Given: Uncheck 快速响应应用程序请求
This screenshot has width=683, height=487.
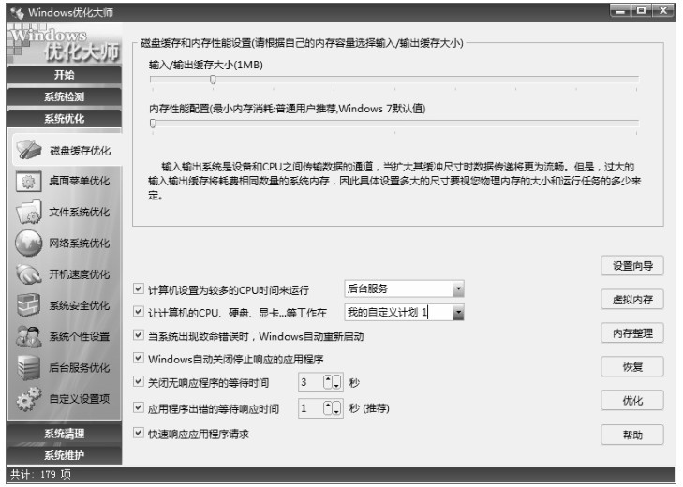Looking at the screenshot, I should tap(139, 433).
